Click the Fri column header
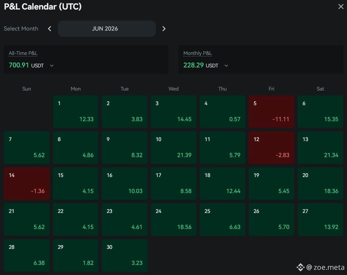 (271, 89)
